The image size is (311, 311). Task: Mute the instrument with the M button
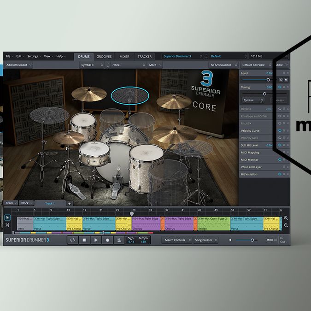pyautogui.click(x=286, y=80)
